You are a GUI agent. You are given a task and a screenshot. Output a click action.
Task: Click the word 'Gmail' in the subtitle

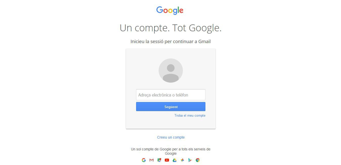pos(204,41)
